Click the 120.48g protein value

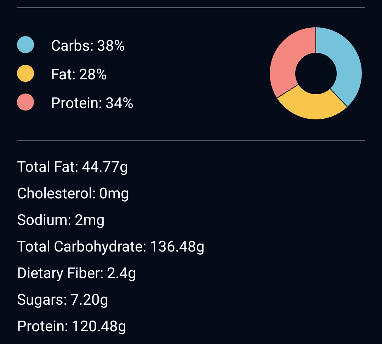pos(99,326)
